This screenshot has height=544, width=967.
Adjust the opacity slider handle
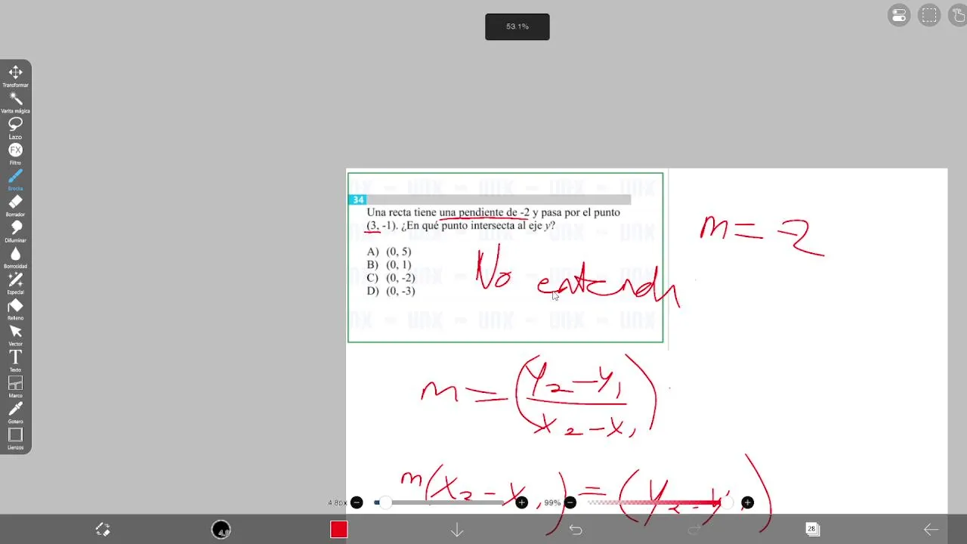[725, 502]
